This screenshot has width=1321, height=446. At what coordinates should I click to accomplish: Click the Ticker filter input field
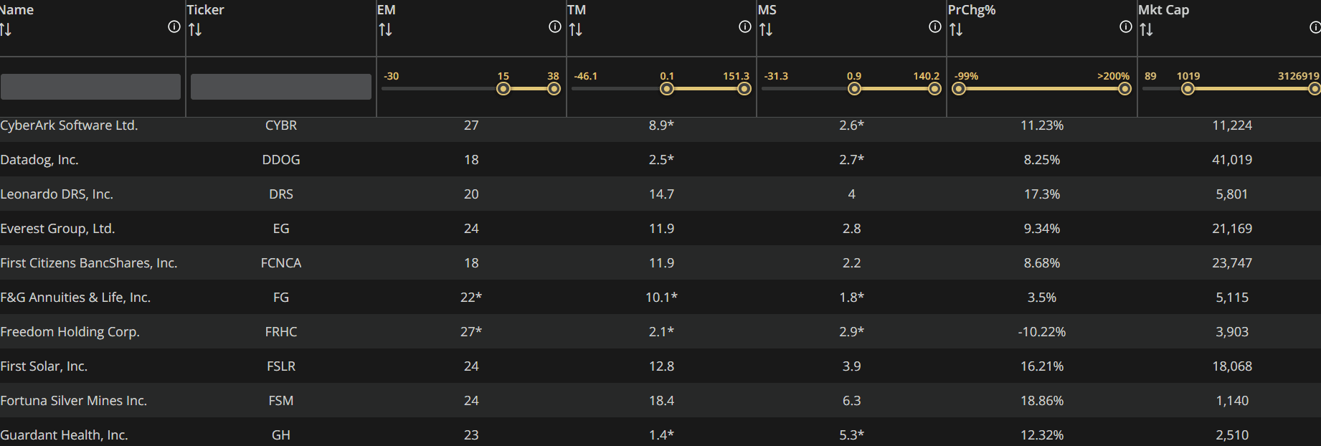(x=281, y=87)
